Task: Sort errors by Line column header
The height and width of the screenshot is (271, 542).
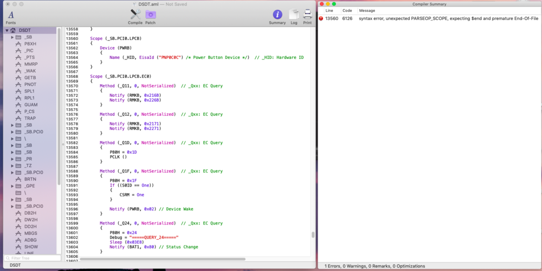Action: click(x=329, y=10)
